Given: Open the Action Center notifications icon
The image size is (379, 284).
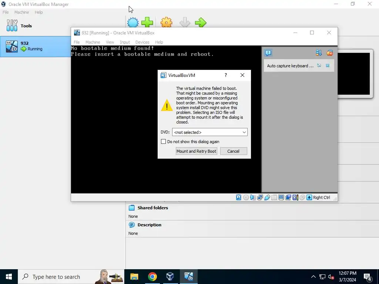Looking at the screenshot, I should click(367, 277).
